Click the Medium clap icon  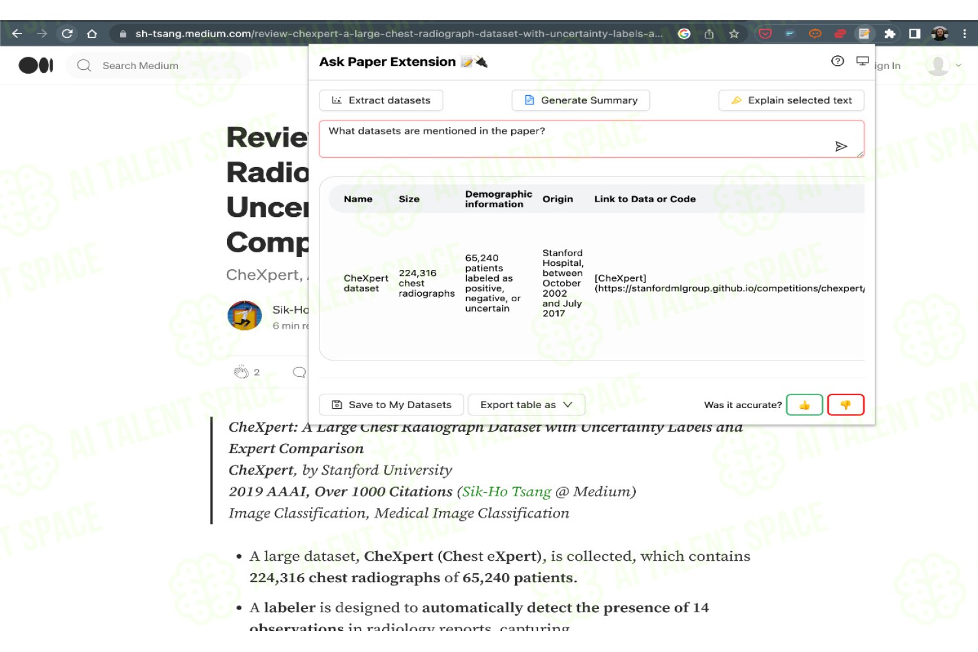[x=241, y=372]
